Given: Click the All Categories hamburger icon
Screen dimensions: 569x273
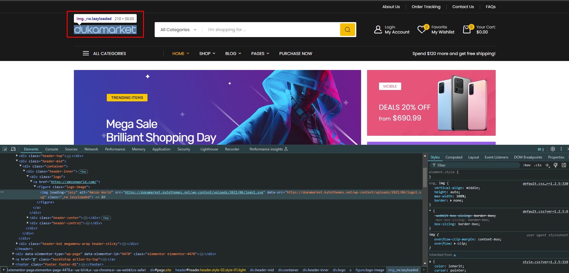Looking at the screenshot, I should point(86,54).
